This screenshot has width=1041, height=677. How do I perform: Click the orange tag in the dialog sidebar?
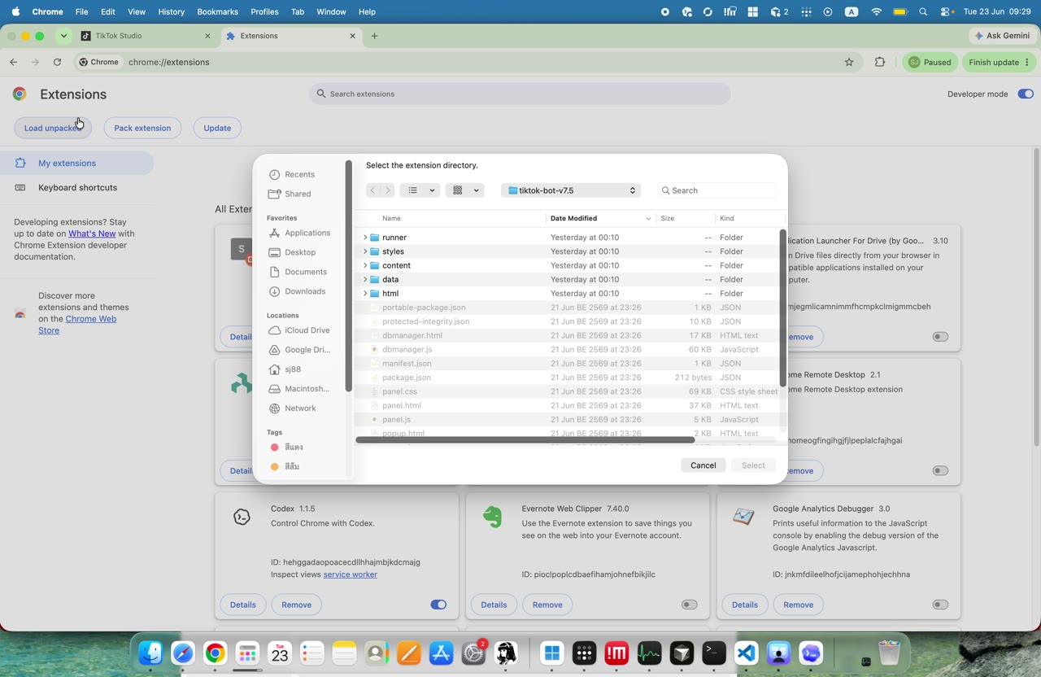tap(285, 467)
